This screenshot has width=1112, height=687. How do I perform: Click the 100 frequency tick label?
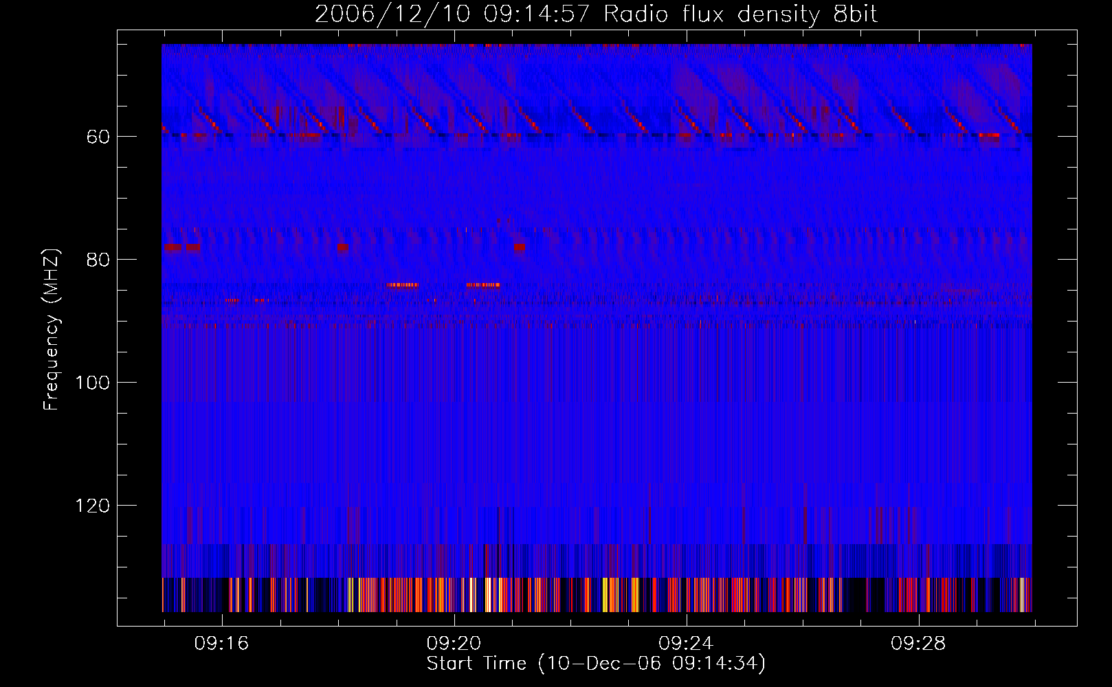click(x=92, y=383)
